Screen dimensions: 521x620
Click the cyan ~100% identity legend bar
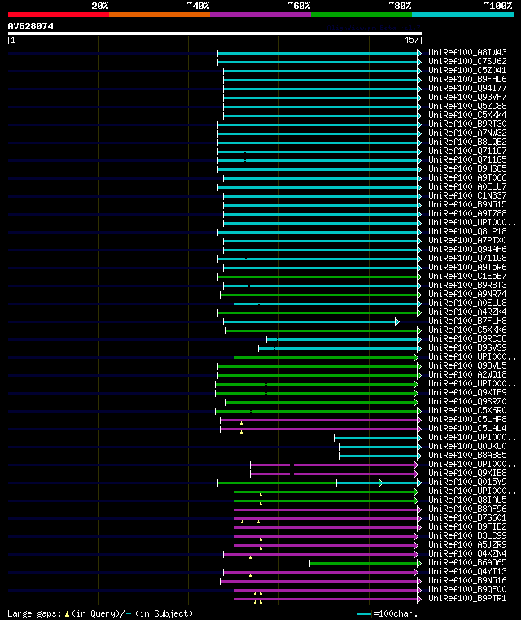coord(462,15)
